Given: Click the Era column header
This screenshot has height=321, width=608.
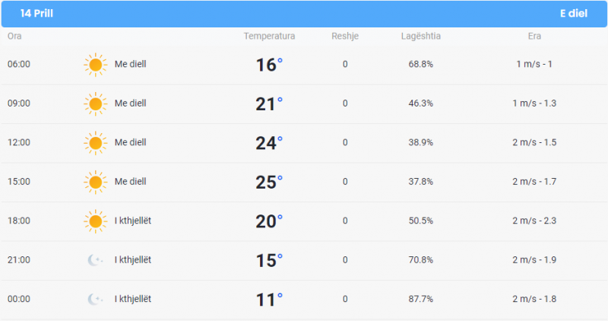Looking at the screenshot, I should pyautogui.click(x=534, y=36).
